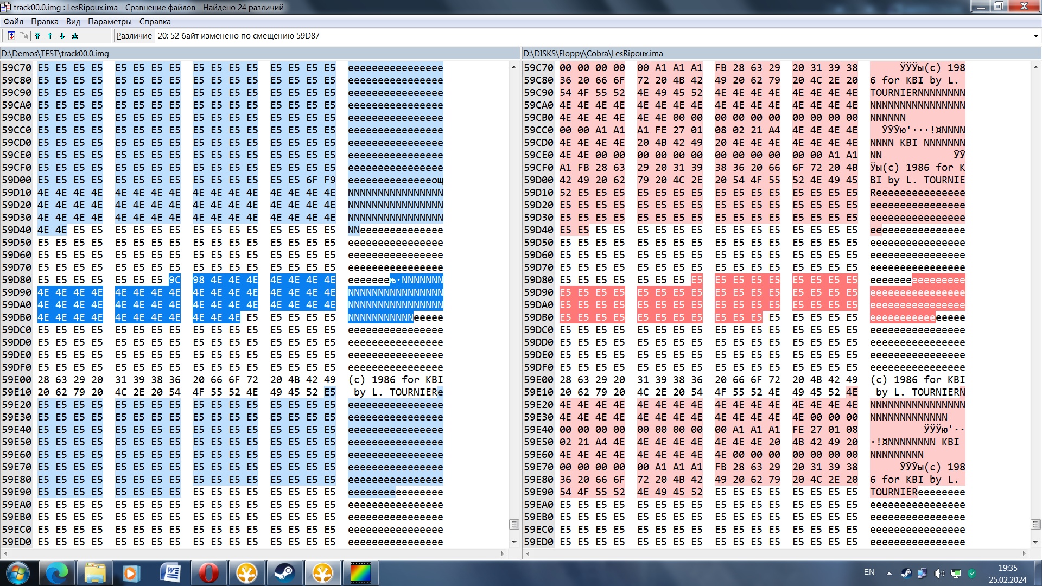Open Word from the taskbar
This screenshot has width=1042, height=586.
tap(170, 573)
